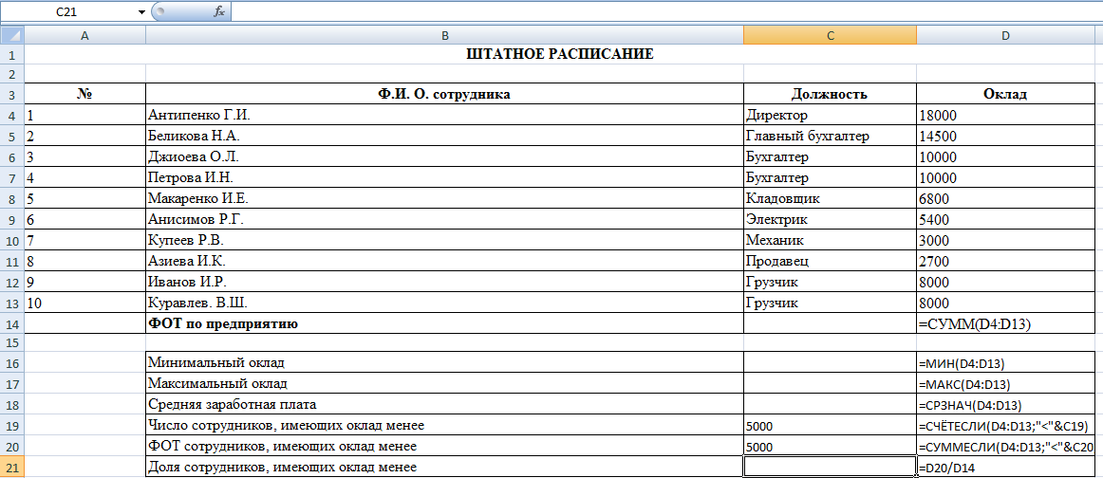Screen dimensions: 1103x478
Task: Select column A header
Action: point(85,36)
